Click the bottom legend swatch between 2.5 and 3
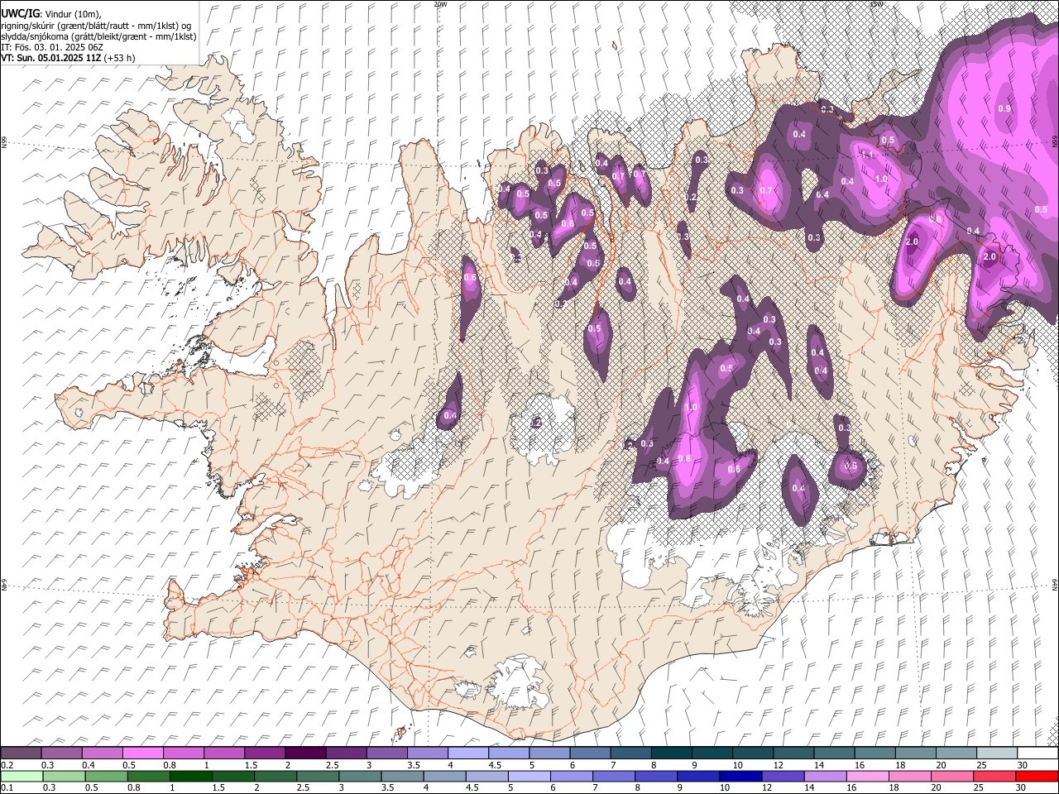 tap(319, 776)
